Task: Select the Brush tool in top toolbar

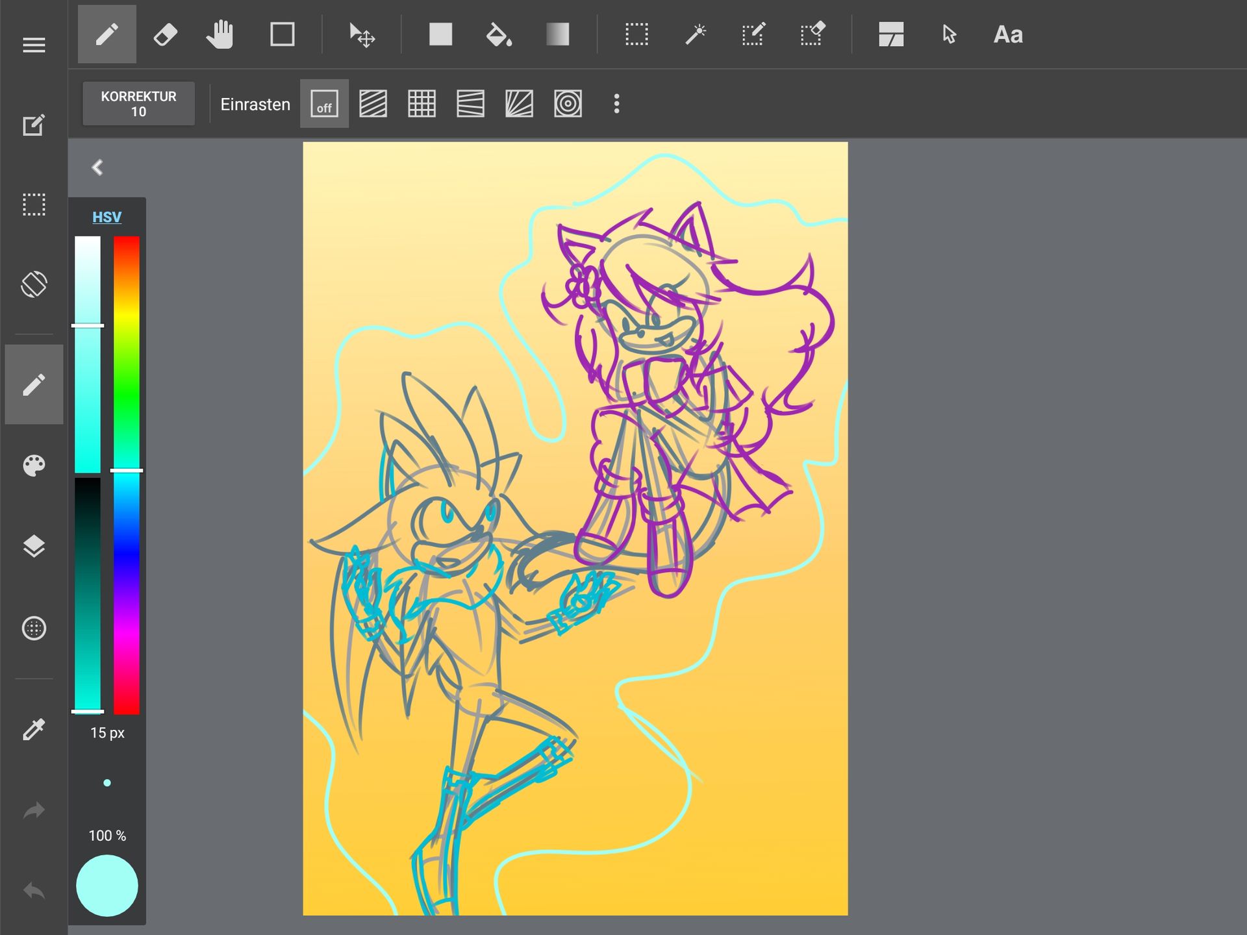Action: (x=107, y=34)
